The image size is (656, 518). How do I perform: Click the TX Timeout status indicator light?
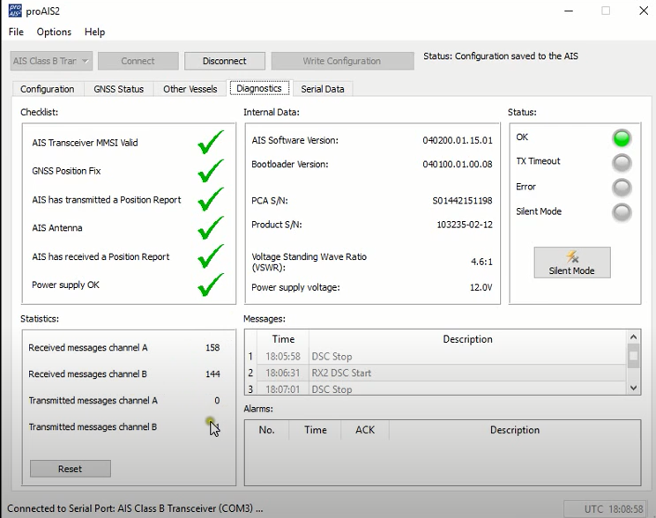click(x=622, y=163)
